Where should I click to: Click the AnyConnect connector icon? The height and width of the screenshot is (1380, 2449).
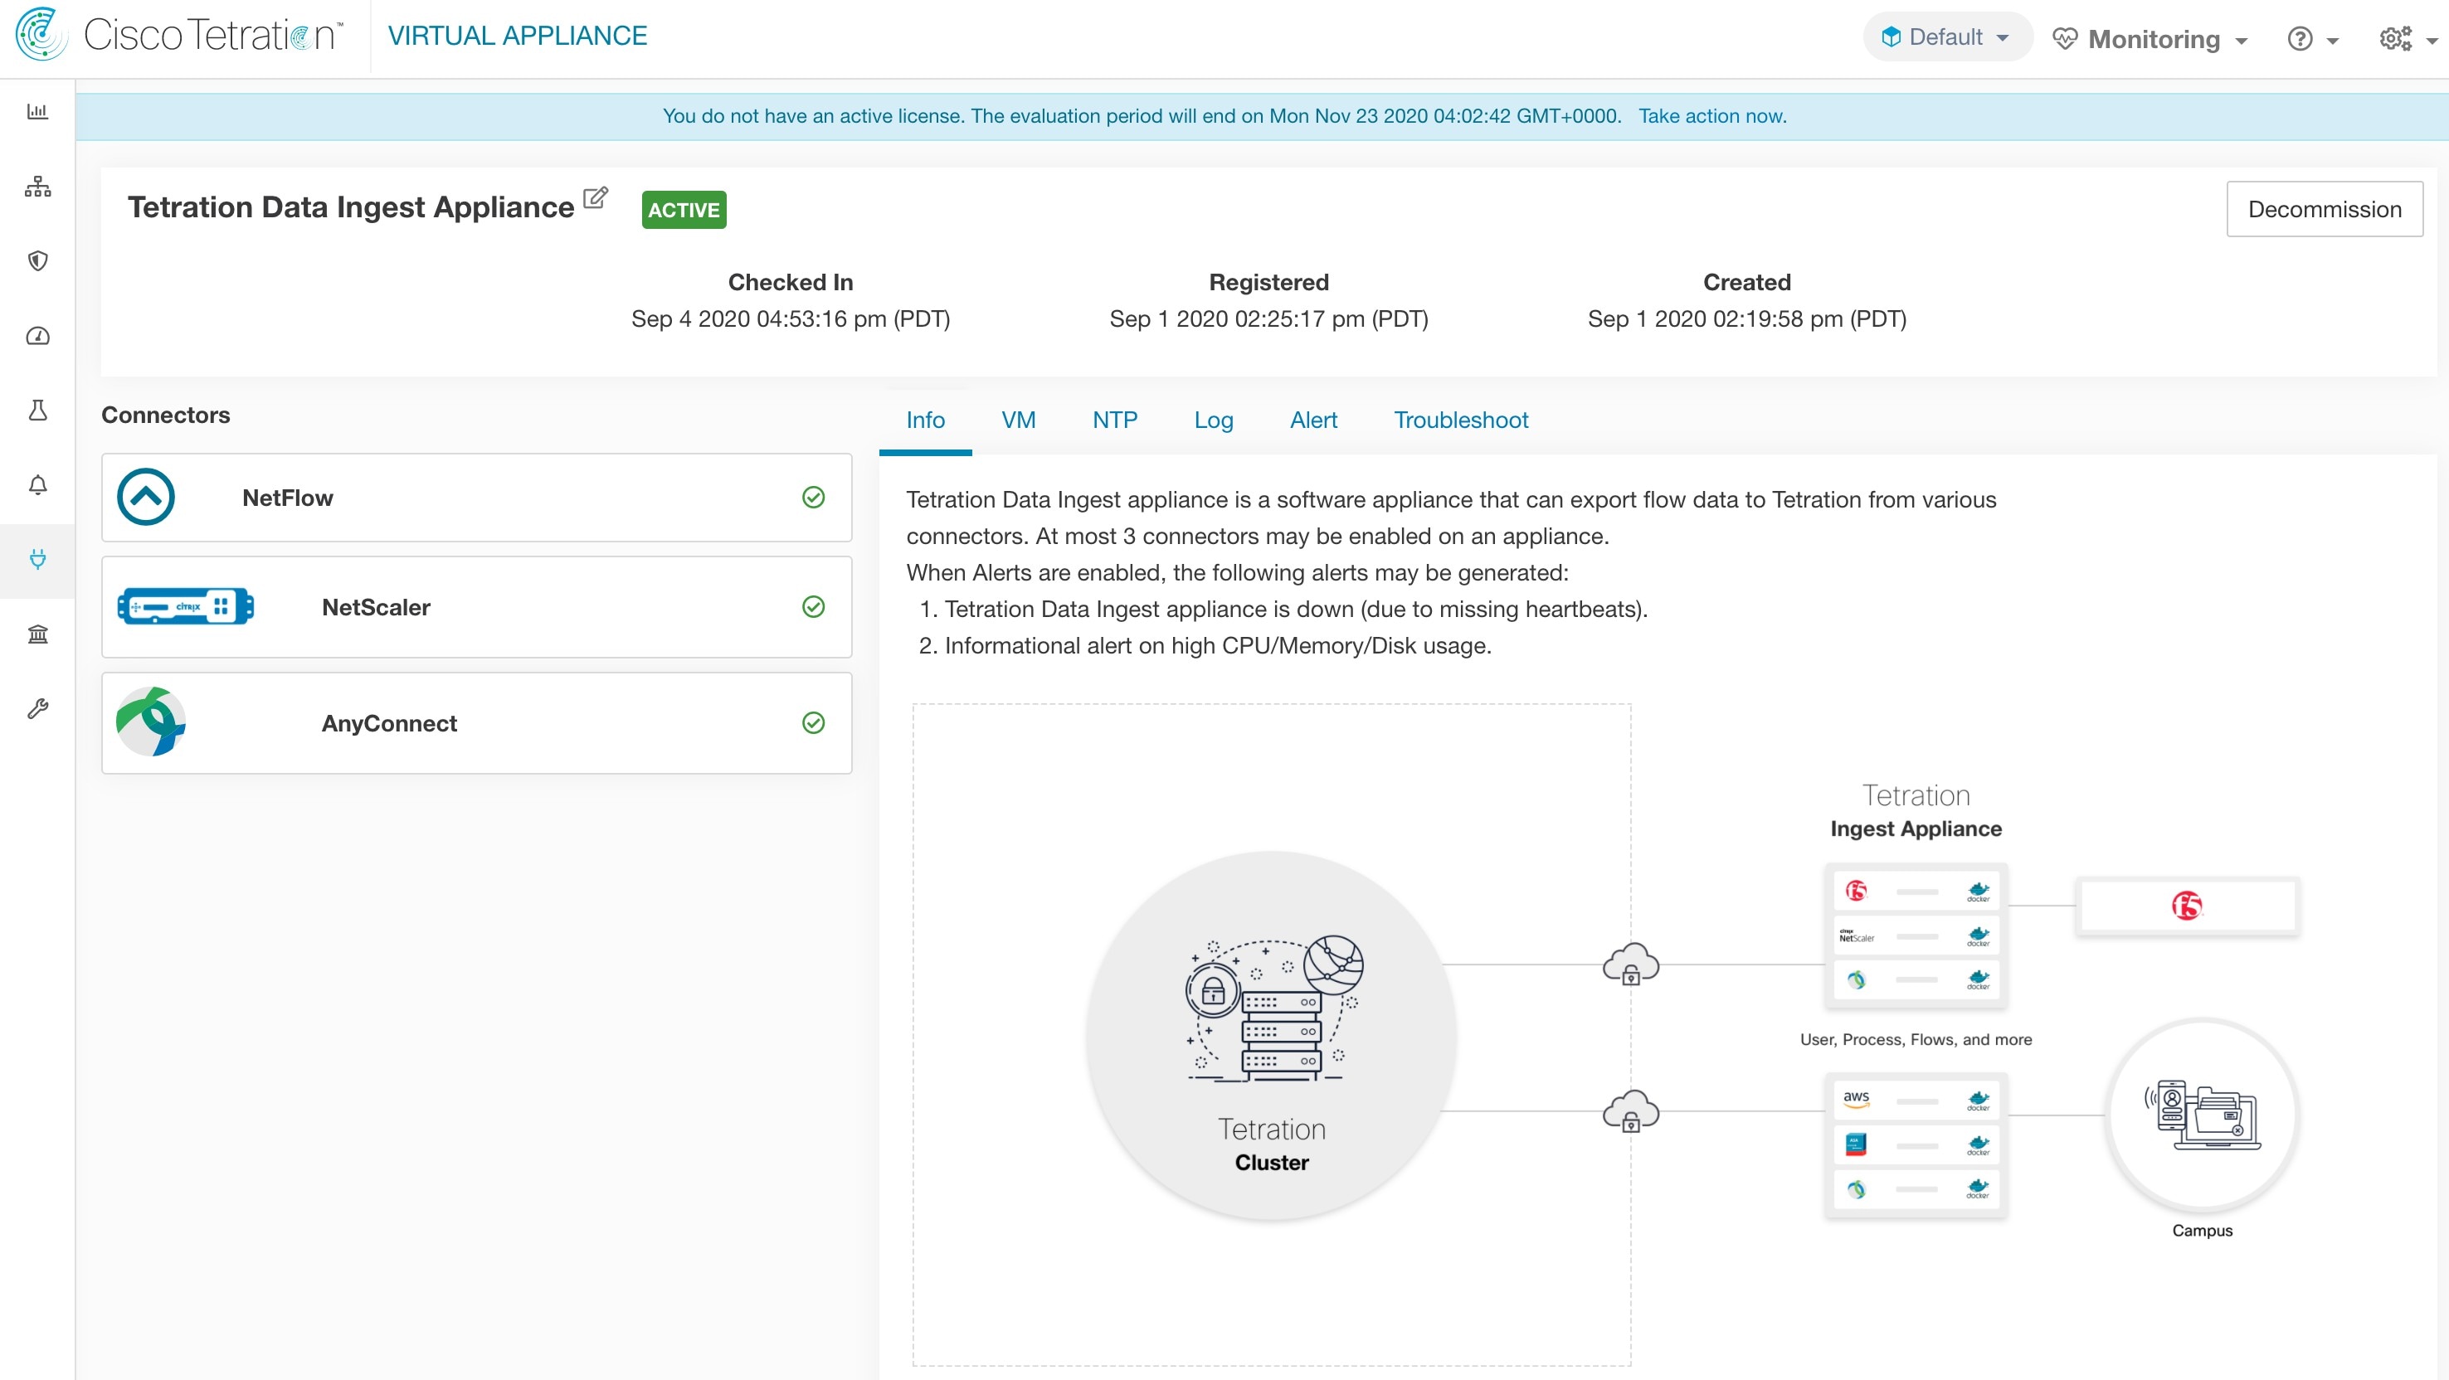tap(149, 723)
